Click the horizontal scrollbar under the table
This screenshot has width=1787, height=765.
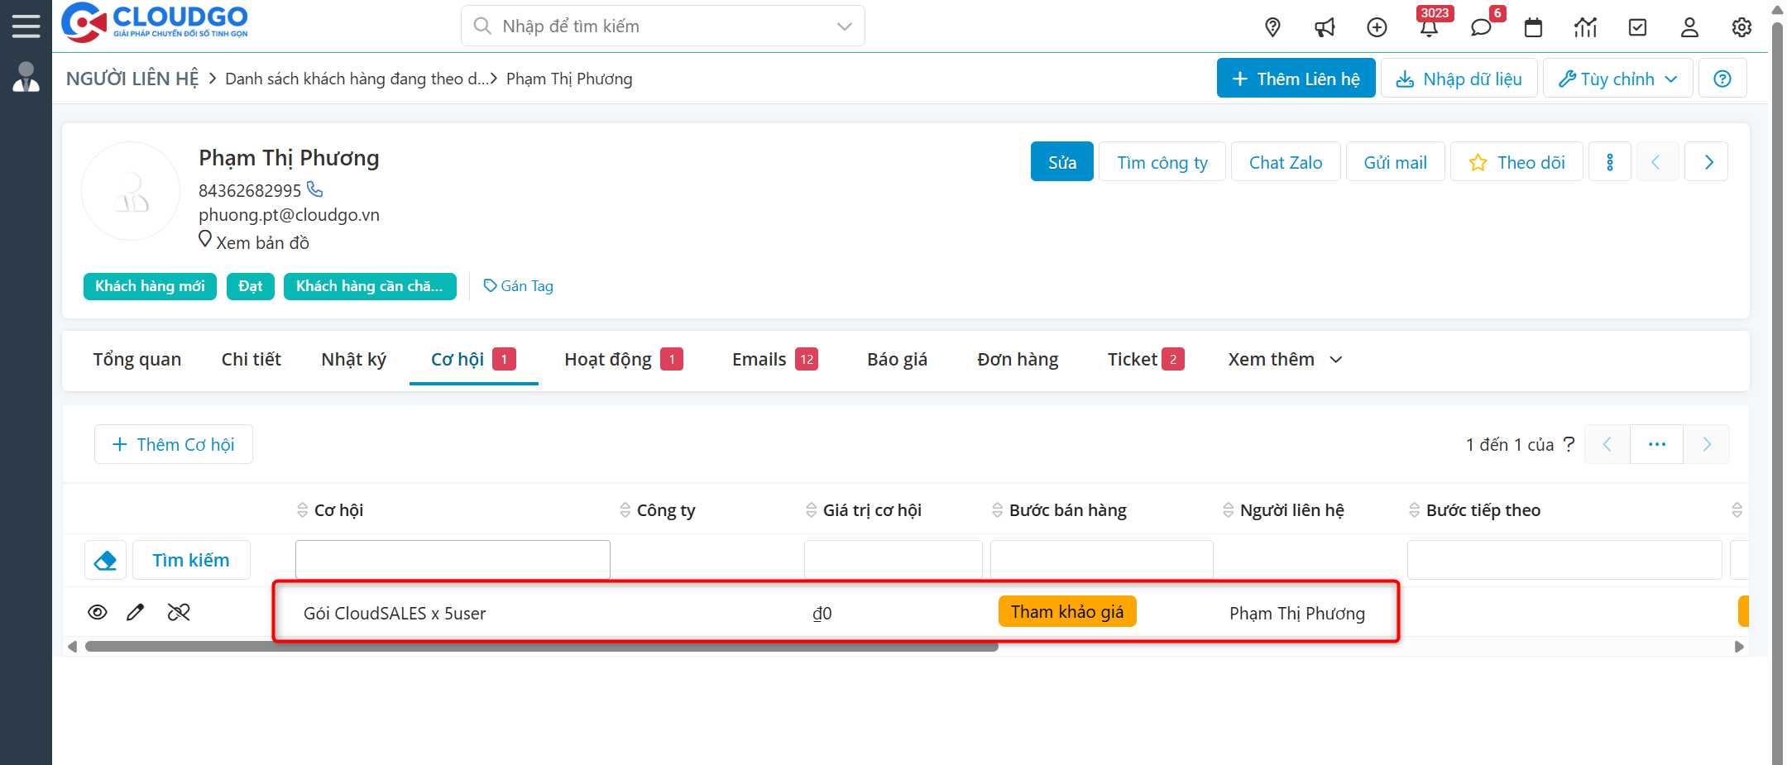[541, 647]
